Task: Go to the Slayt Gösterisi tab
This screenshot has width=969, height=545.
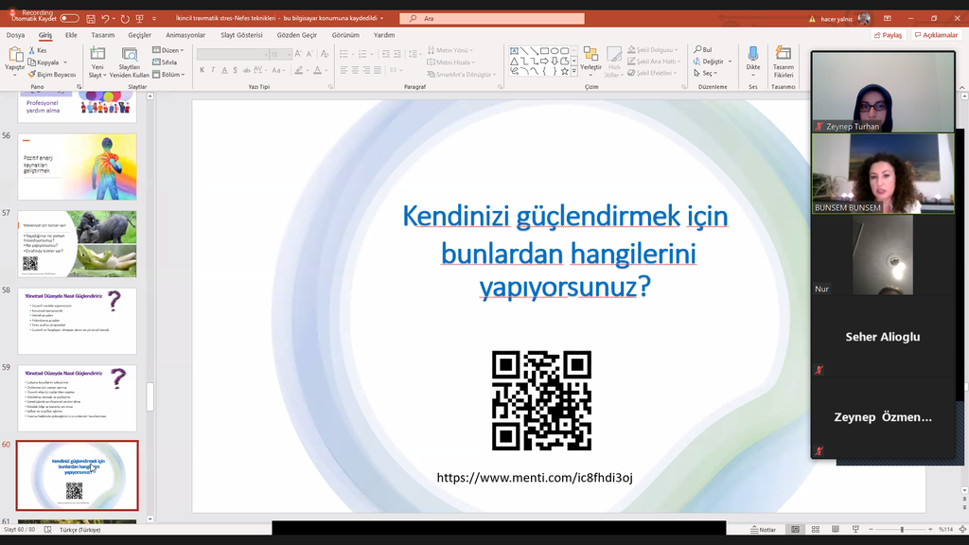Action: pos(241,35)
